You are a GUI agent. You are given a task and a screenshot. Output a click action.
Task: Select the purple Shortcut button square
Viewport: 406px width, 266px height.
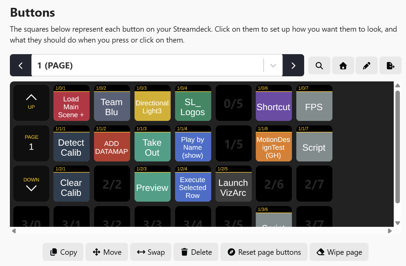pyautogui.click(x=274, y=106)
